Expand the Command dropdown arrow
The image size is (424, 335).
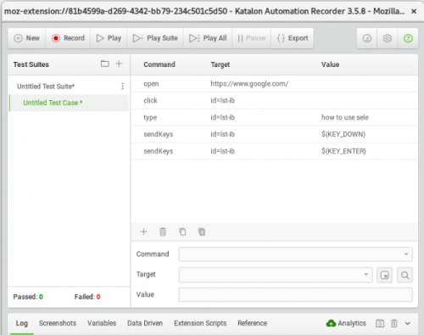tap(406, 254)
